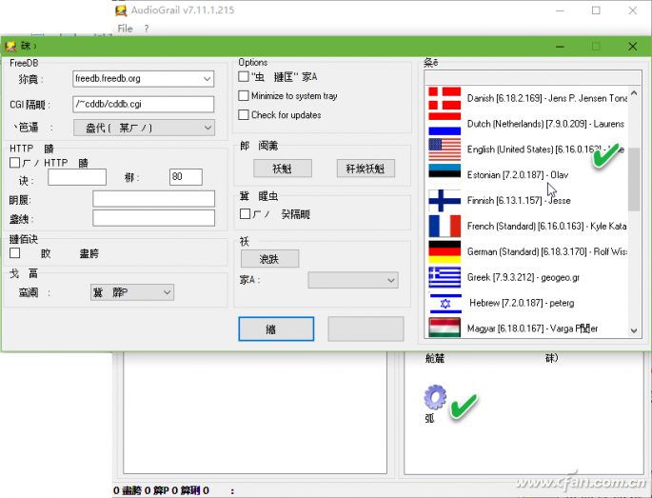Click the blank button next to OK

click(366, 329)
